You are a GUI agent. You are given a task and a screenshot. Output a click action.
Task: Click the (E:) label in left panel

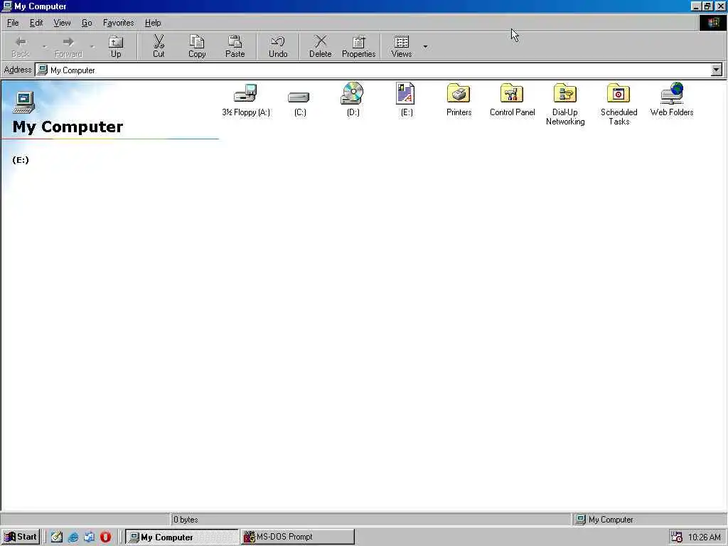click(21, 160)
